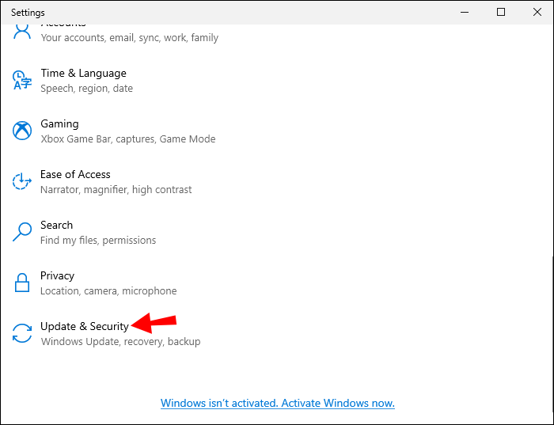554x425 pixels.
Task: Click the Ease of Access icon
Action: tap(22, 181)
